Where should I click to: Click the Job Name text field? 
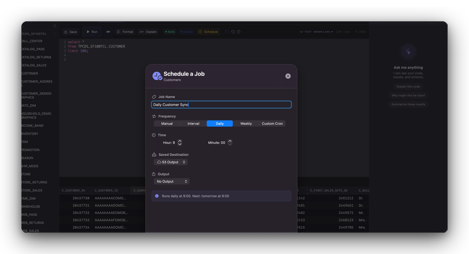click(x=221, y=105)
